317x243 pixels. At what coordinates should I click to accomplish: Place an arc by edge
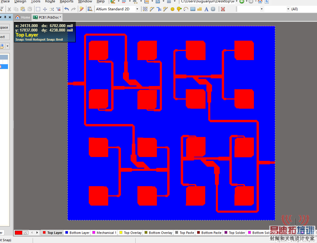click(x=186, y=9)
